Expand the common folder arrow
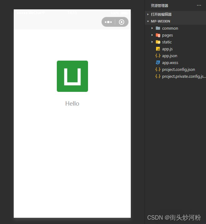Viewport: 206px width, 224px height. (152, 28)
